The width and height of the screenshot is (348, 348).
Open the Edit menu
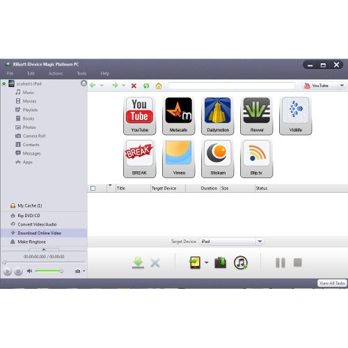31,73
